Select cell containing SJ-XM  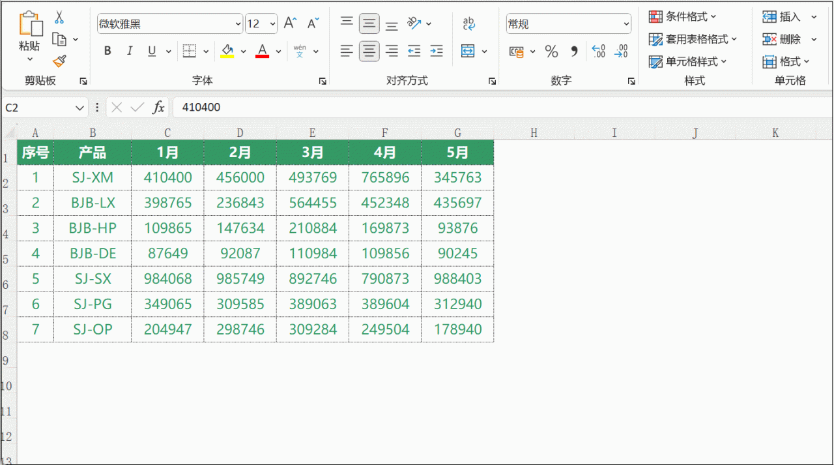(x=93, y=177)
